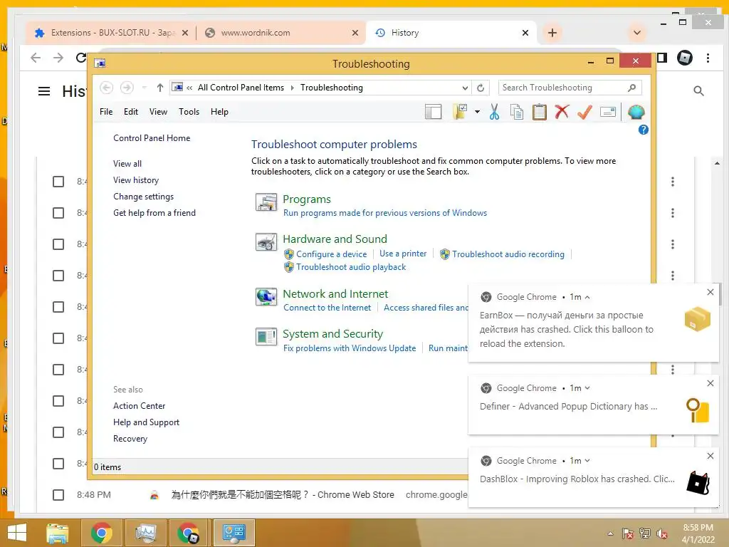This screenshot has height=547, width=729.
Task: Click the System and Security category icon
Action: tap(266, 337)
